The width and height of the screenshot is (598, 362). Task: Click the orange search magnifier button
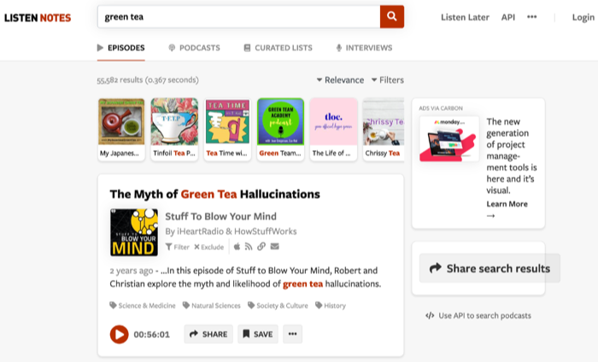coord(391,16)
